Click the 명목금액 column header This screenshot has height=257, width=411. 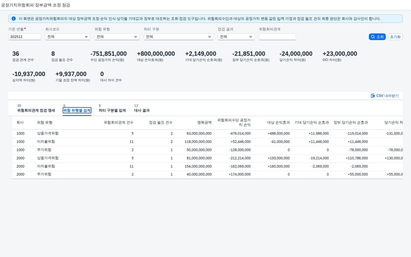(204, 123)
